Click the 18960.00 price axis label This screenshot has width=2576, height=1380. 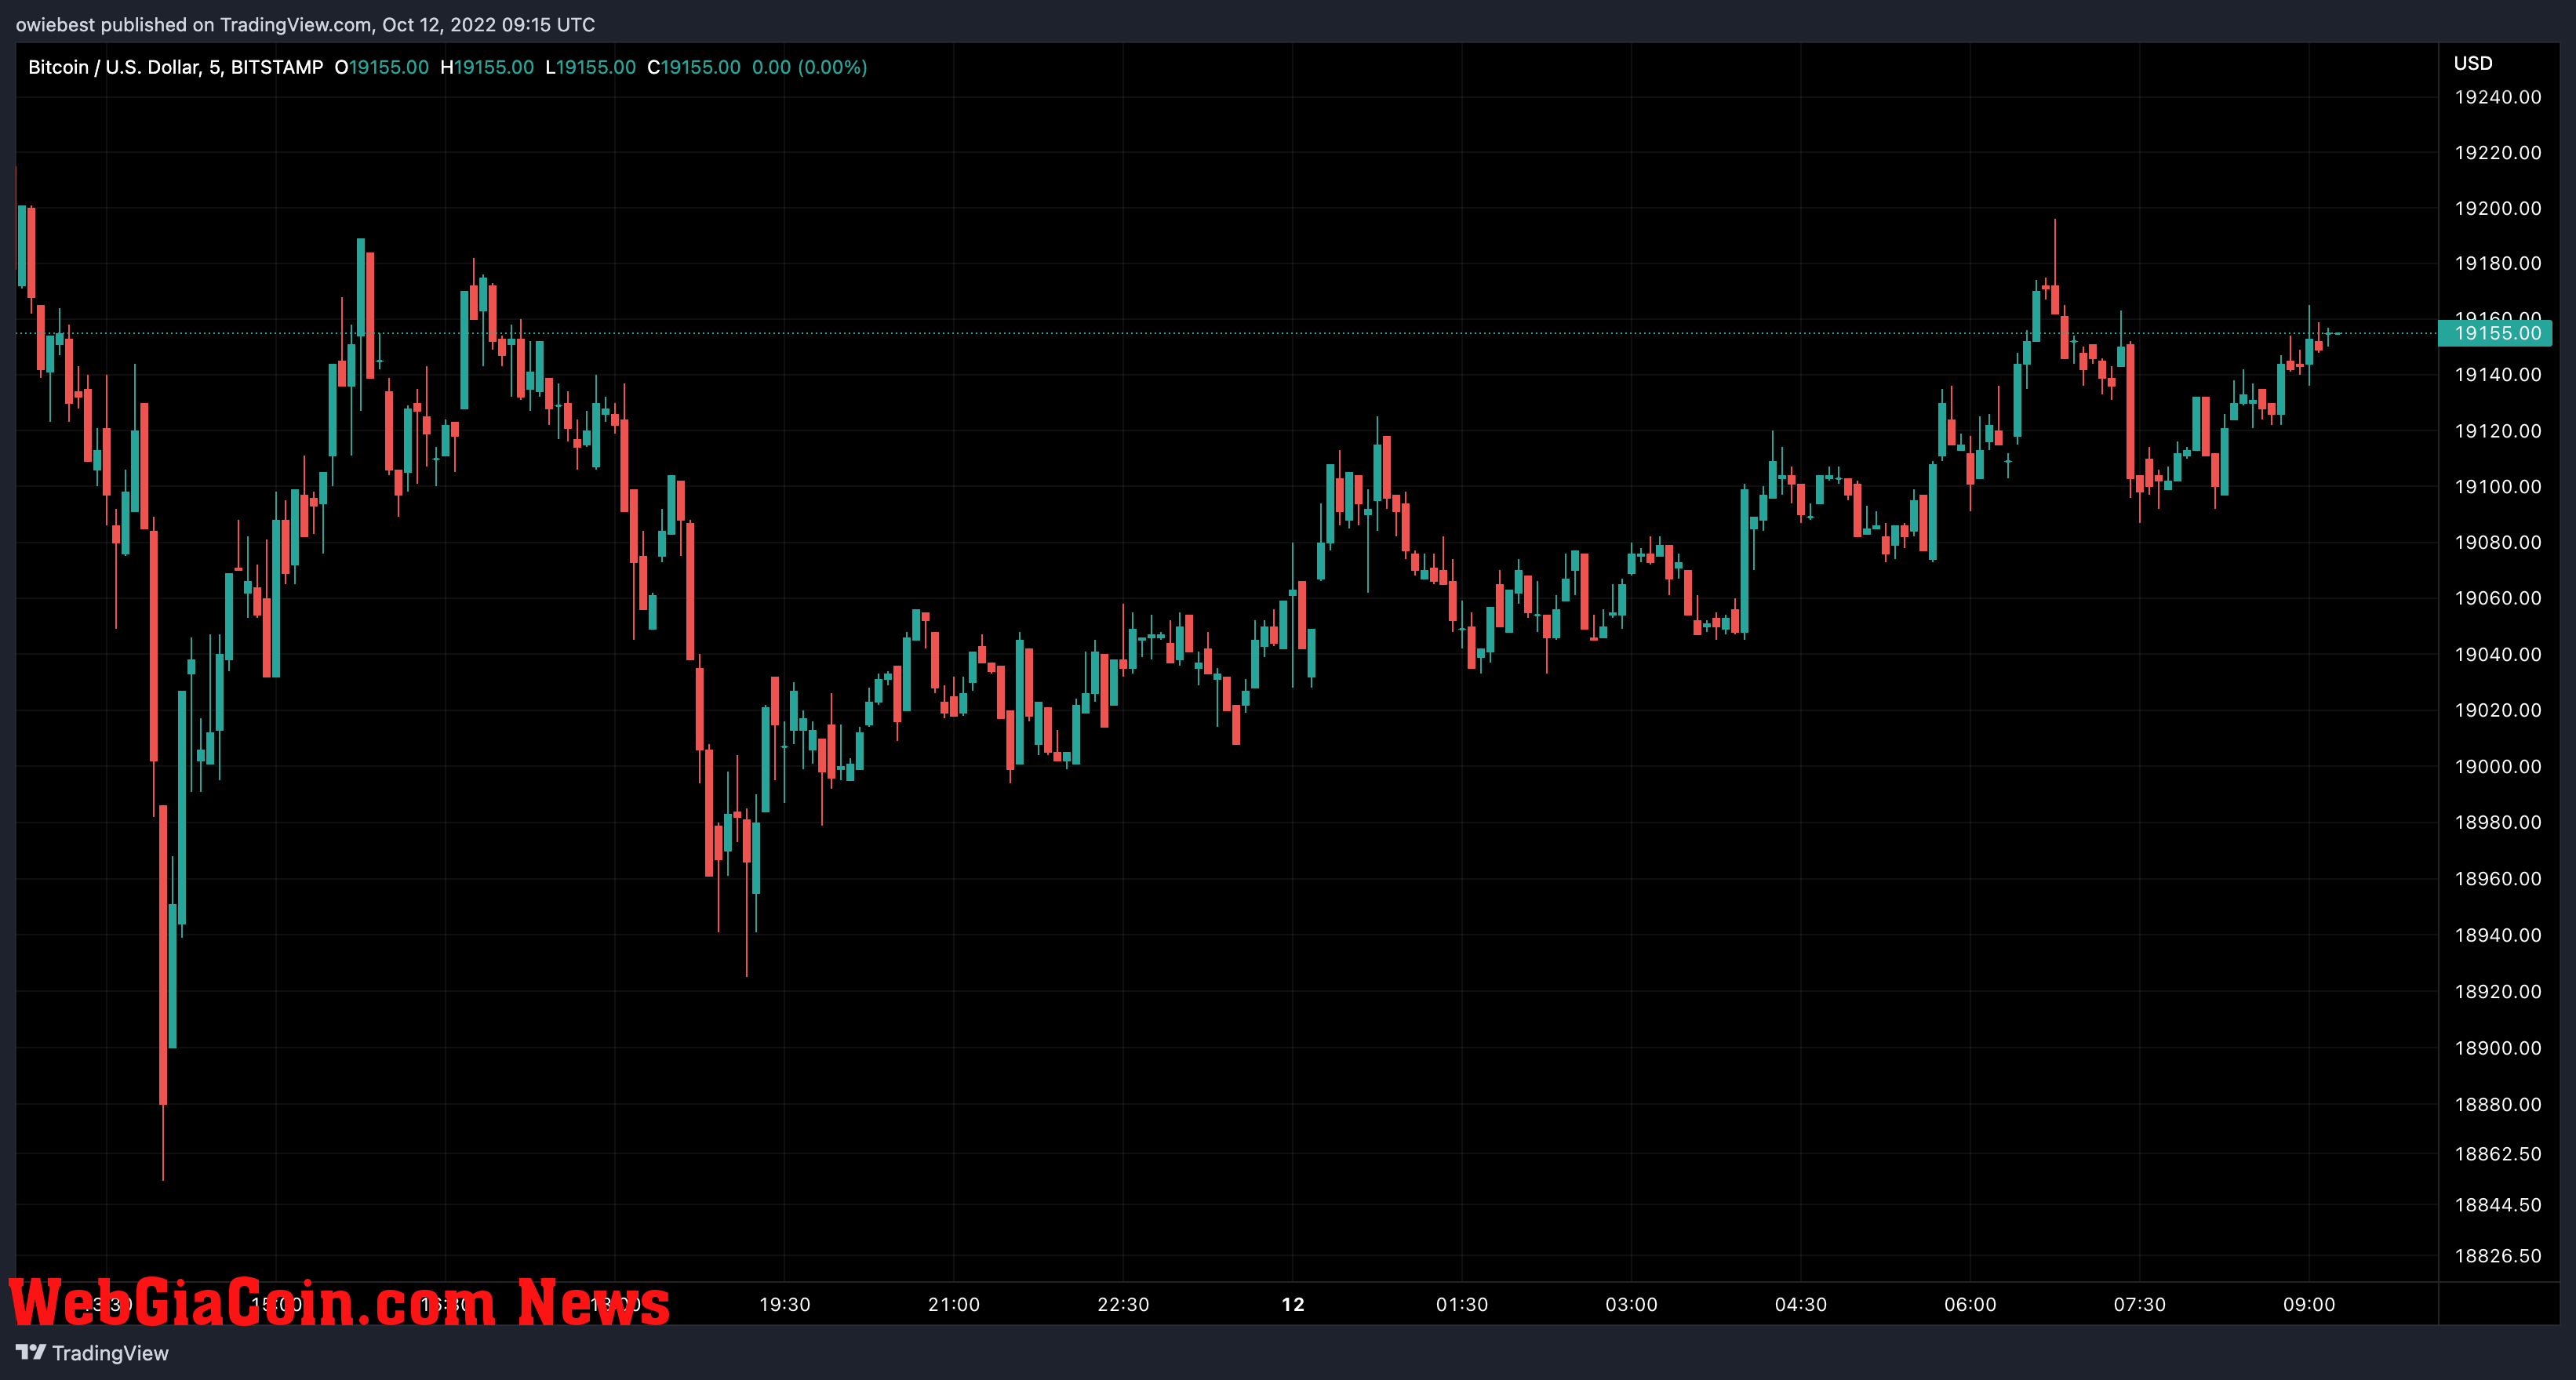[2497, 878]
